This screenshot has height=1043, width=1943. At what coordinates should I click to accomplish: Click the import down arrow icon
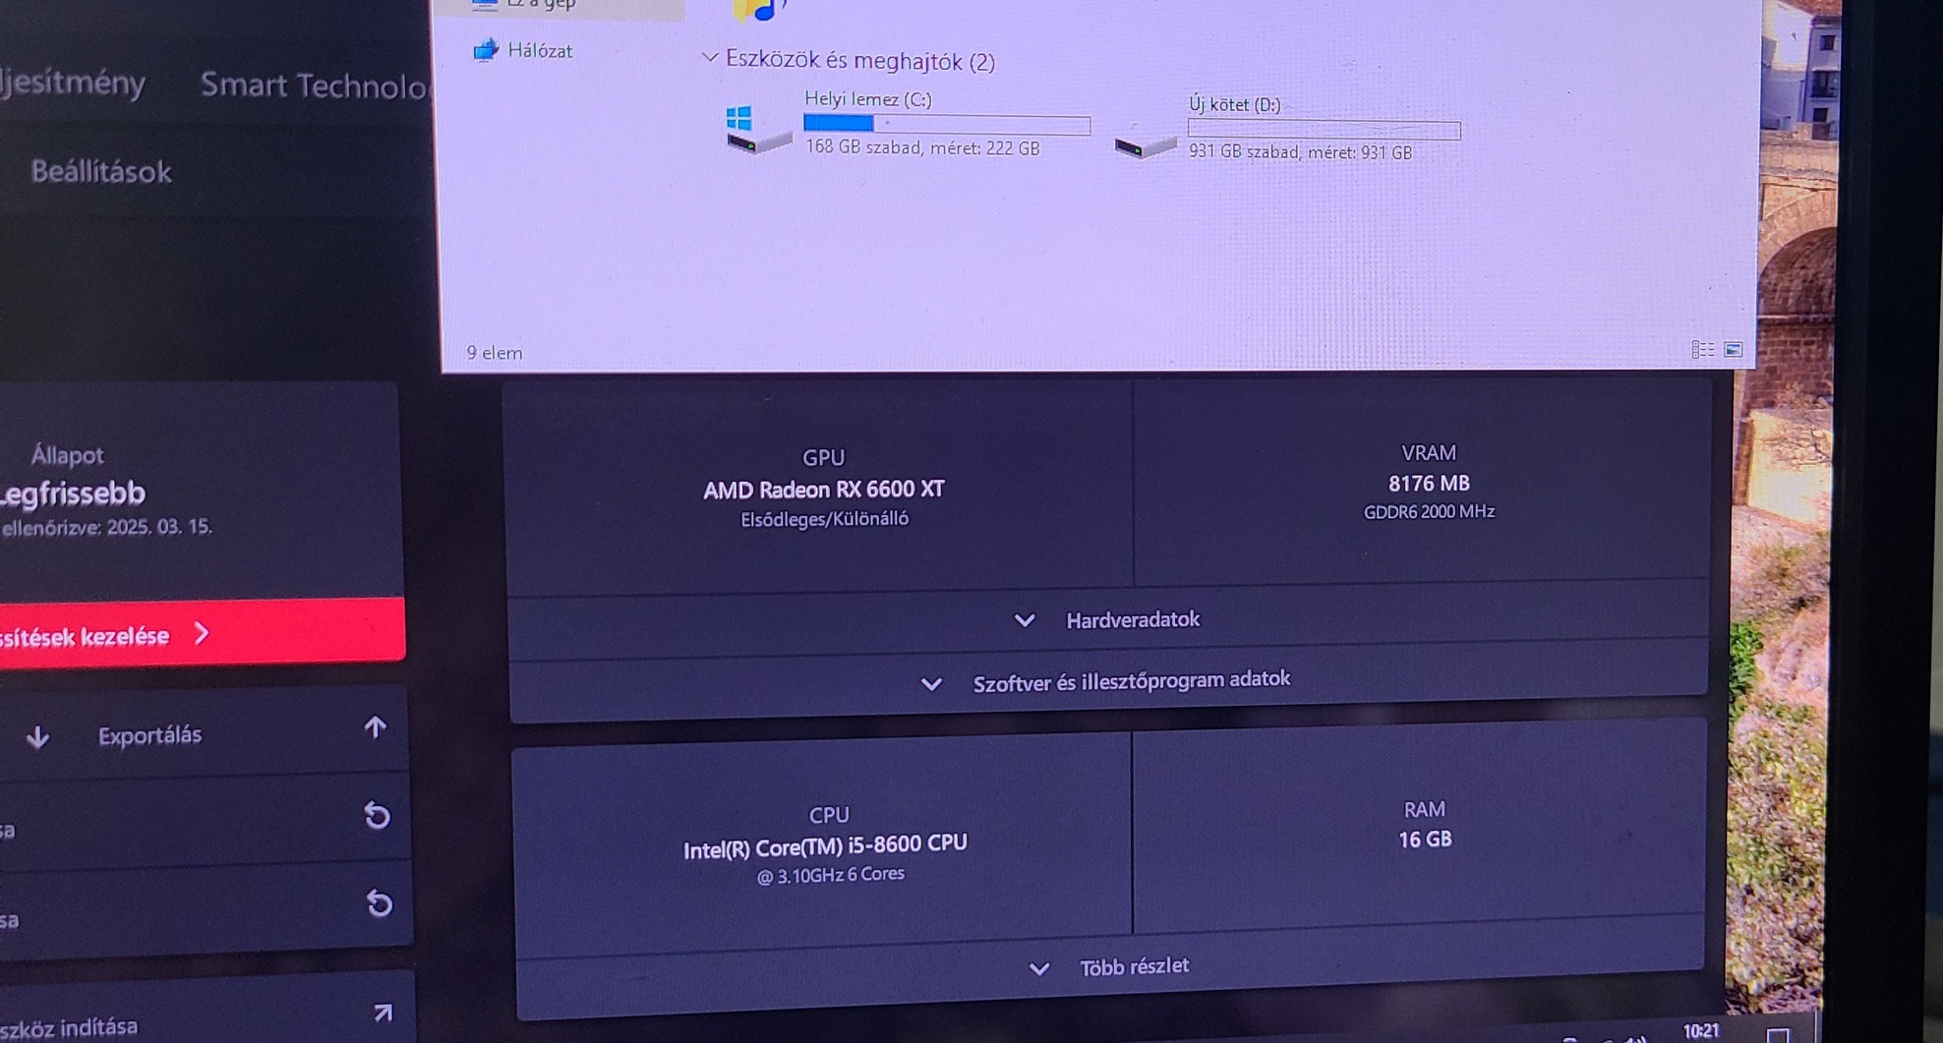pos(38,736)
